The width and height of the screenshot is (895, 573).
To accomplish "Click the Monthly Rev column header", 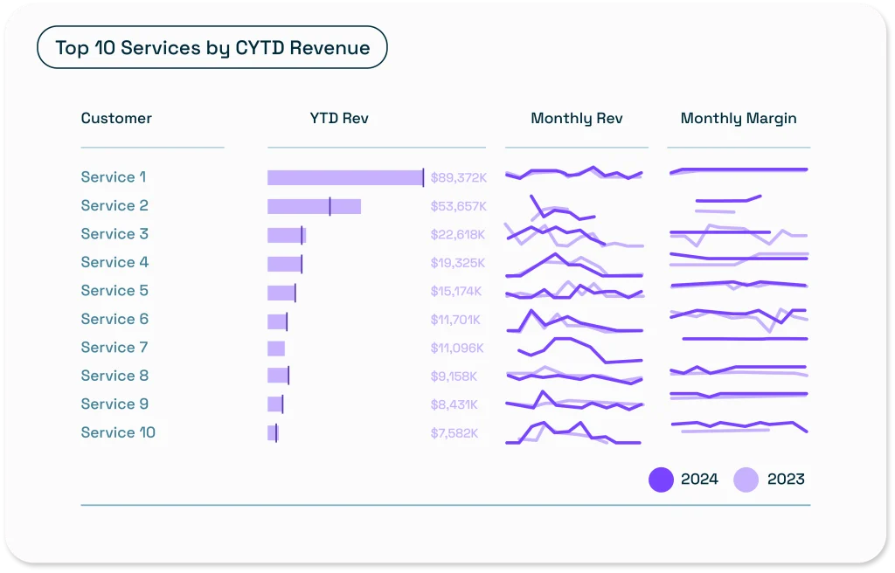I will point(577,119).
